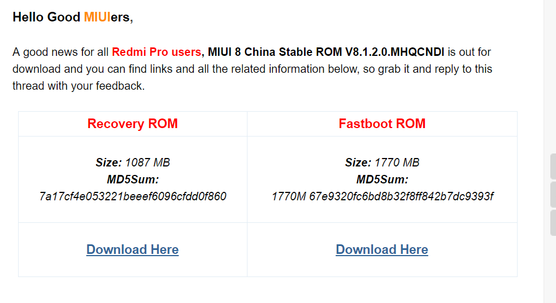This screenshot has height=303, width=556.
Task: Click the red Fastboot ROM table header
Action: tap(382, 124)
